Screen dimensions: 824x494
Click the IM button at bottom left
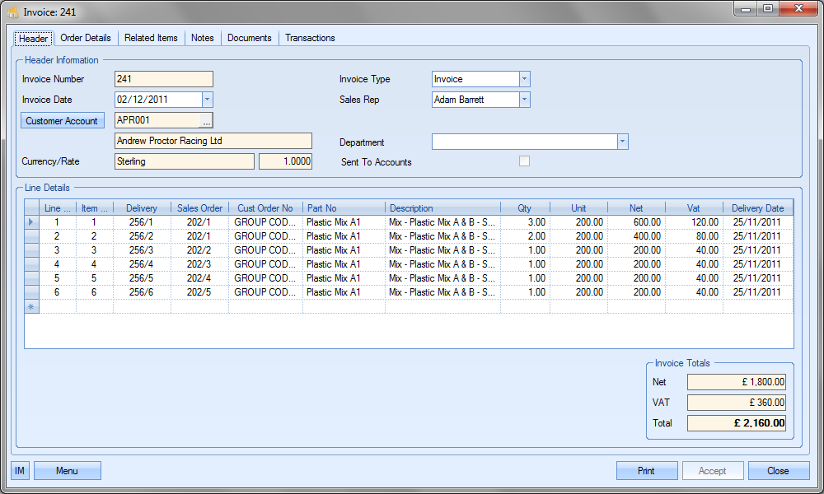click(x=20, y=471)
